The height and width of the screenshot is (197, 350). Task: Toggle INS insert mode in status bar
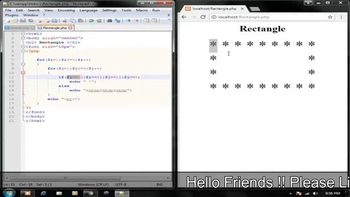[x=159, y=185]
